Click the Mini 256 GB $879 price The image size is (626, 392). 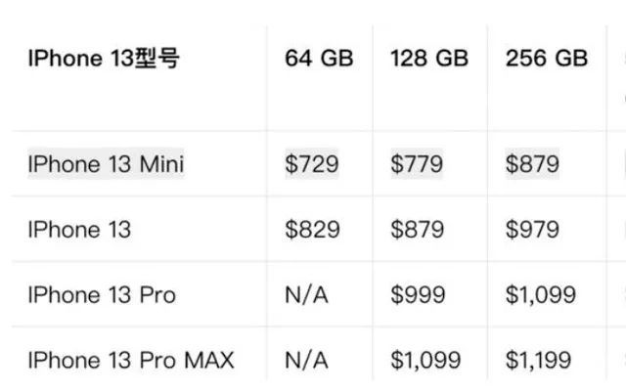pos(532,164)
